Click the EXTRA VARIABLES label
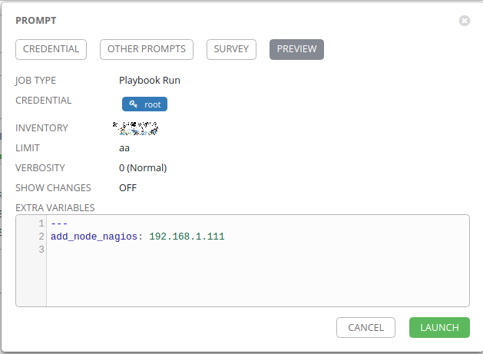The height and width of the screenshot is (354, 483). [55, 208]
